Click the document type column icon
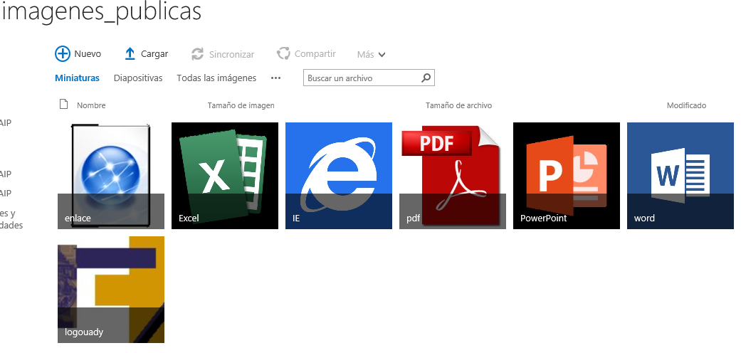741x353 pixels. point(63,105)
